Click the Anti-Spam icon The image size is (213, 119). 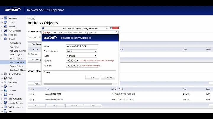coord(5,82)
